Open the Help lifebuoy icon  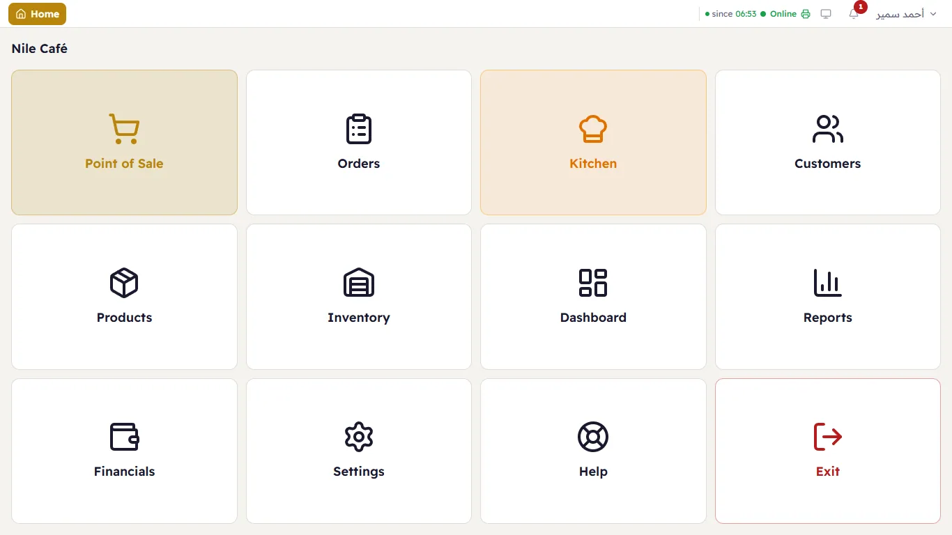click(x=593, y=437)
